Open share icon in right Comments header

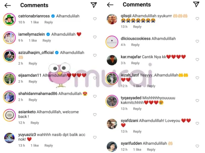[196, 4]
